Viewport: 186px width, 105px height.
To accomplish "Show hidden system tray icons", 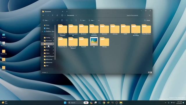I will click(x=165, y=103).
